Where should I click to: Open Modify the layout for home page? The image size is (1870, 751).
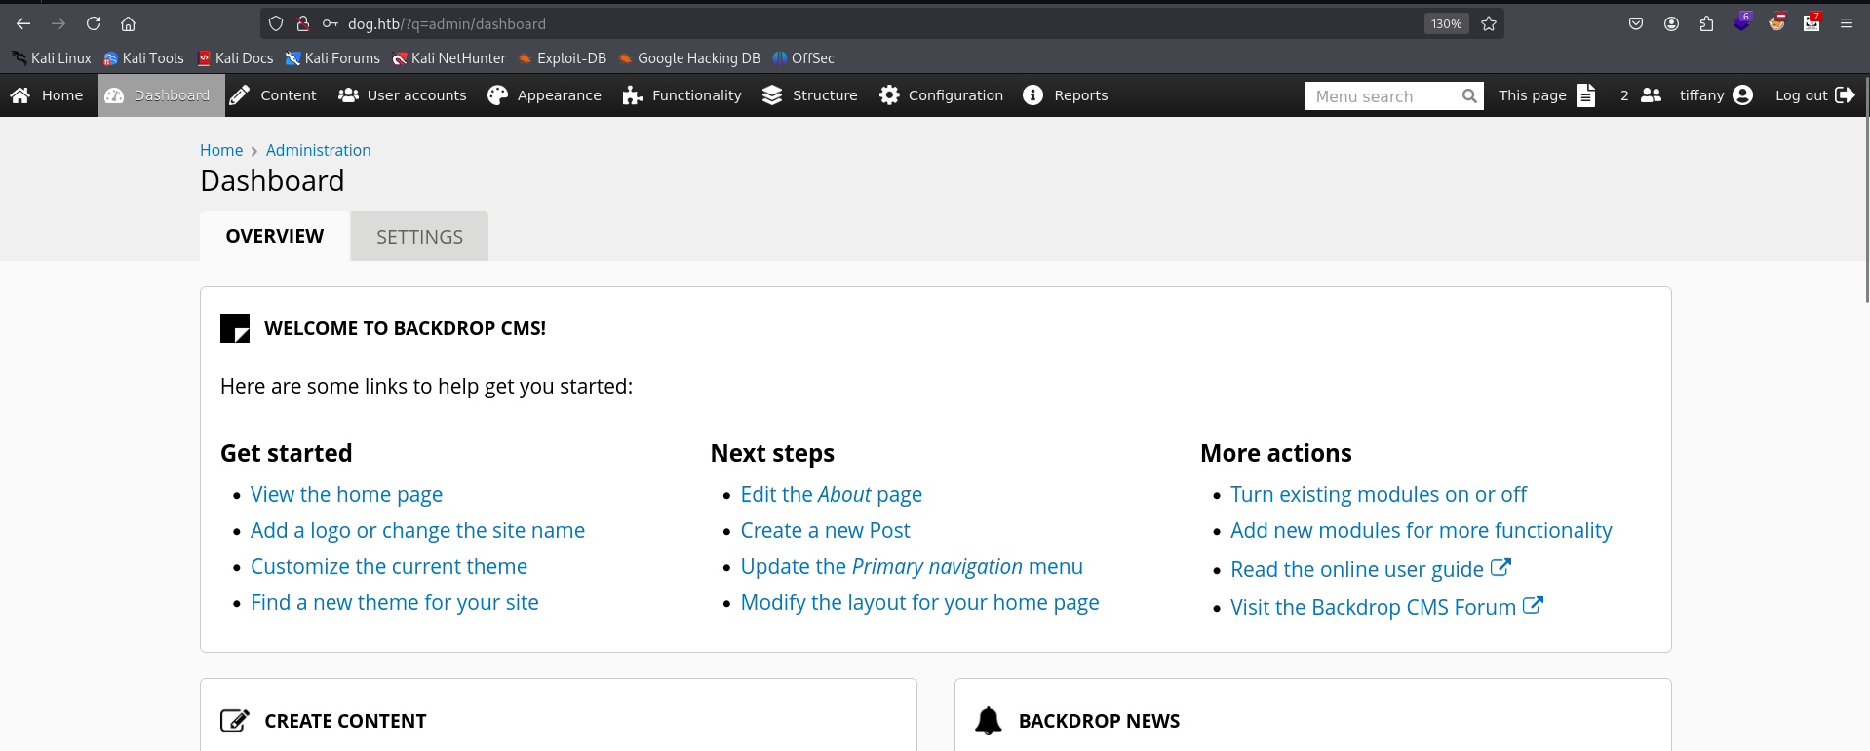pos(919,602)
